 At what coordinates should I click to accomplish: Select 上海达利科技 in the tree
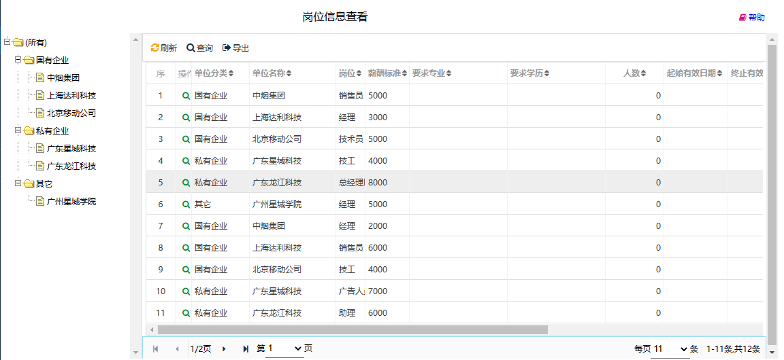click(71, 95)
